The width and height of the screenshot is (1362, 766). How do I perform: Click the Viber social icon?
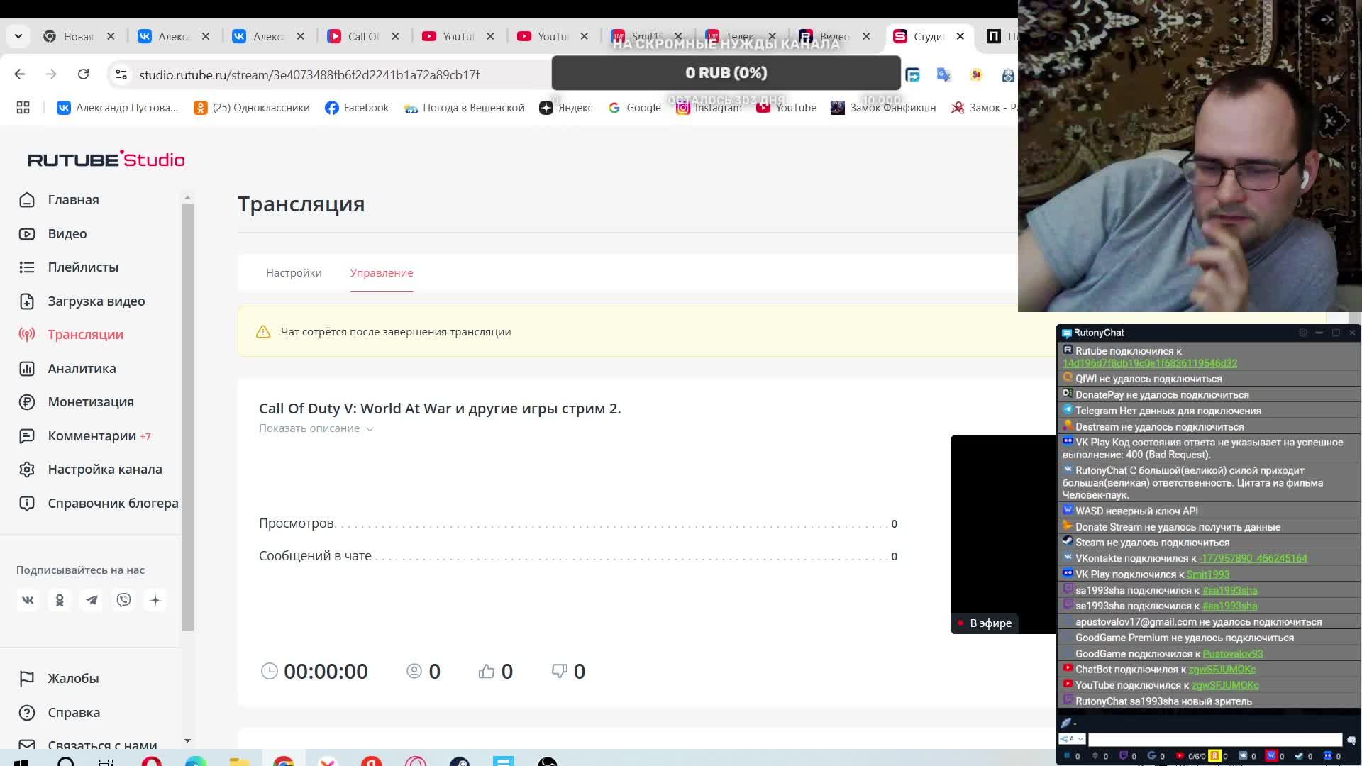coord(123,600)
